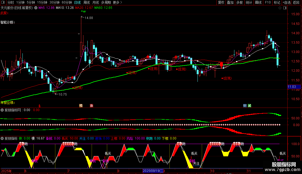Click the MA60: 12.65 value
Image resolution: width=302 pixels, height=174 pixels.
(x=103, y=8)
